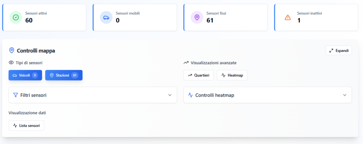Click the green checkmark Sensori attivi icon
This screenshot has width=363, height=144.
[16, 17]
